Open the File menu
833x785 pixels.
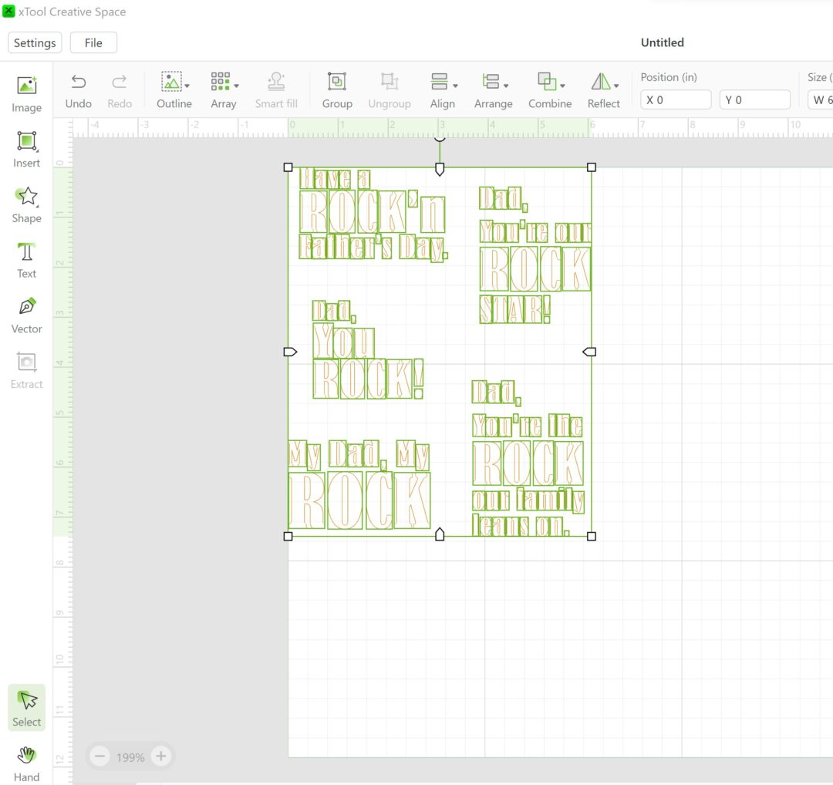point(93,42)
